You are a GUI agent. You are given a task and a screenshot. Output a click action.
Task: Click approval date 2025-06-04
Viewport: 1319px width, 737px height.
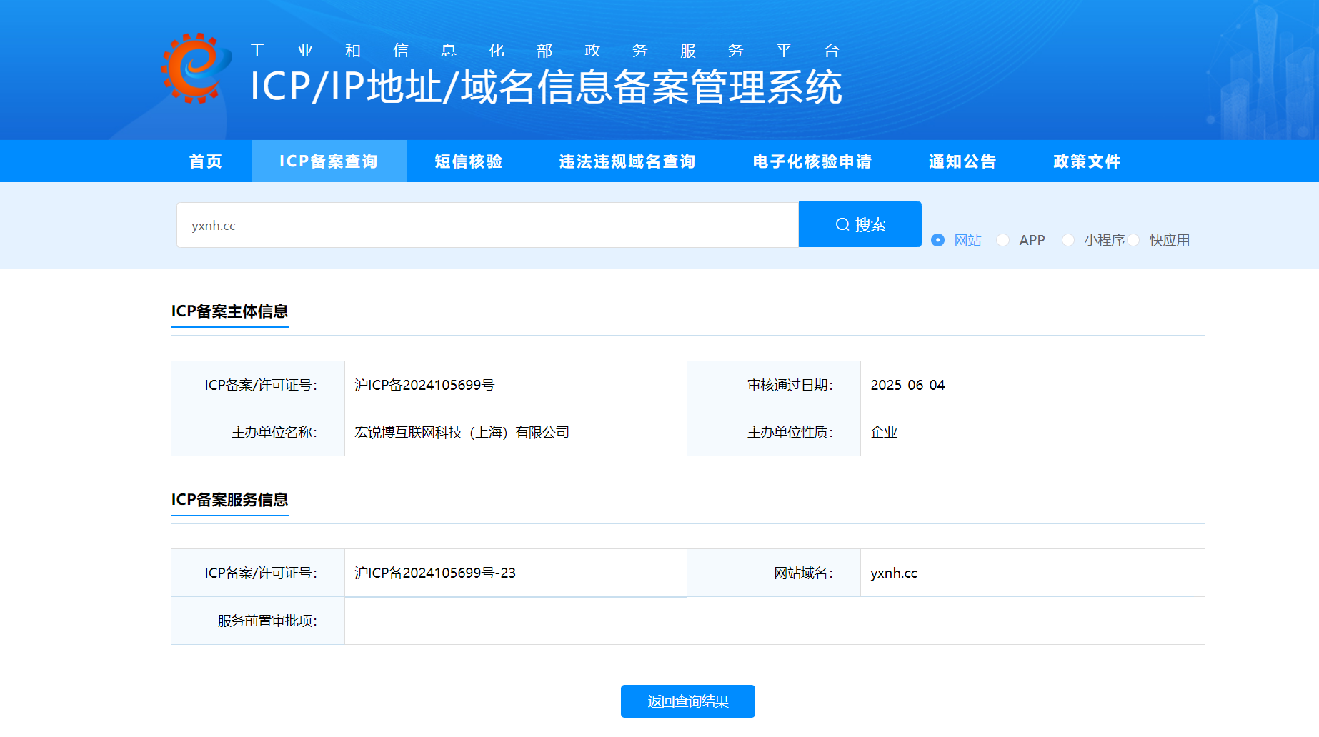[907, 385]
